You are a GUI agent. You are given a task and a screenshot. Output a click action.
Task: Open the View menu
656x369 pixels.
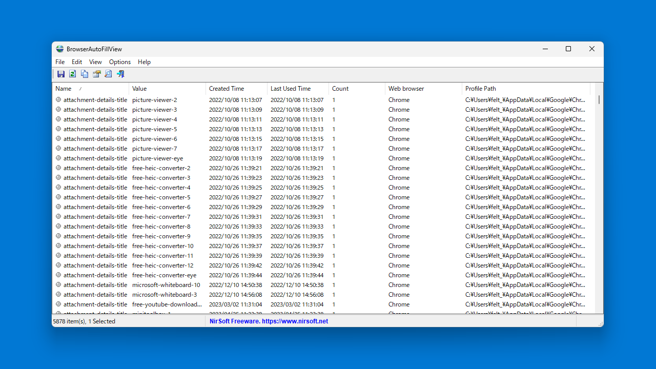pos(95,62)
